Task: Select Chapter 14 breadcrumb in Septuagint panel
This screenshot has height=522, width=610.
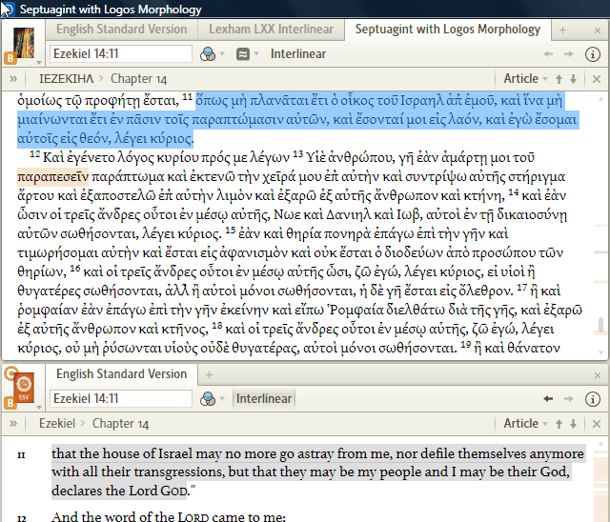Action: point(138,79)
